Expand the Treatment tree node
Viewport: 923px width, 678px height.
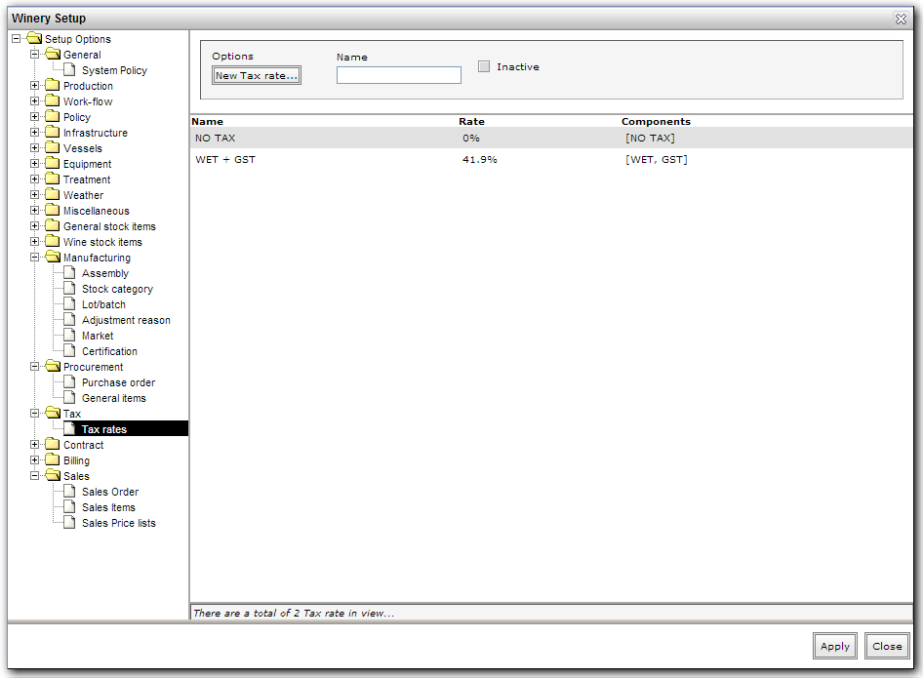35,179
